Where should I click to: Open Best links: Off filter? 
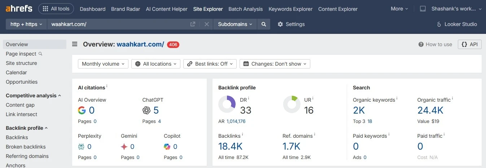coord(210,64)
